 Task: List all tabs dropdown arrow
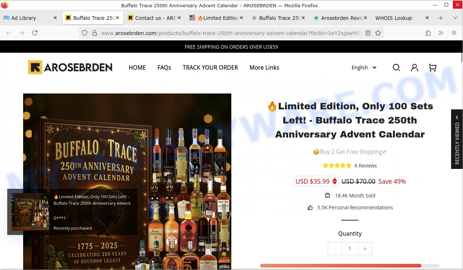455,18
